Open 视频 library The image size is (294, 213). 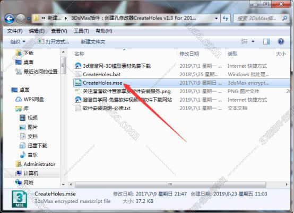32,118
